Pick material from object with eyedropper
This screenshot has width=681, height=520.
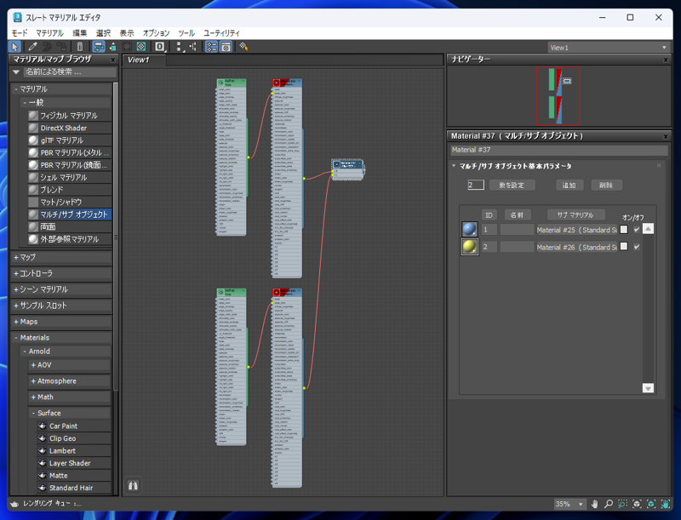pos(32,47)
